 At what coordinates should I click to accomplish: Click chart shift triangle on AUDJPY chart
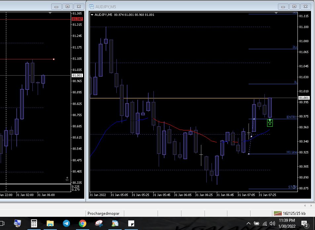(x=276, y=13)
